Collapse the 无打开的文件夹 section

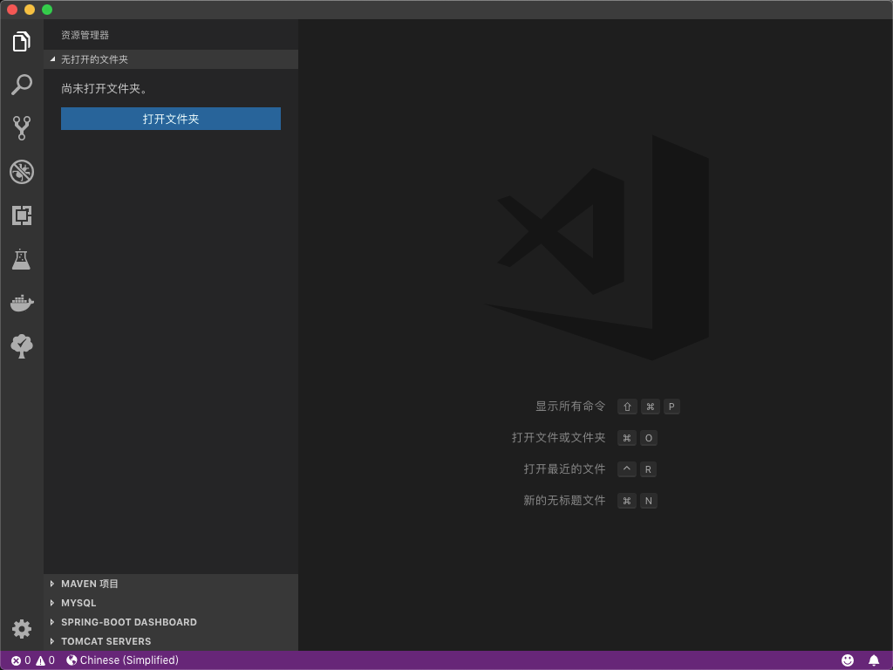(x=94, y=59)
